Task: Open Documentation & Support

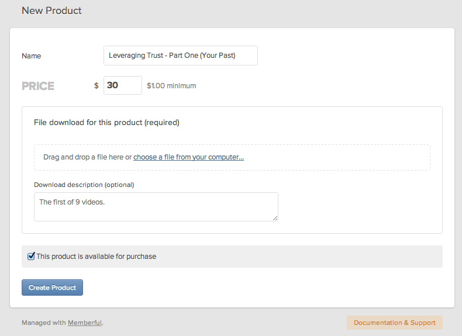Action: 394,323
